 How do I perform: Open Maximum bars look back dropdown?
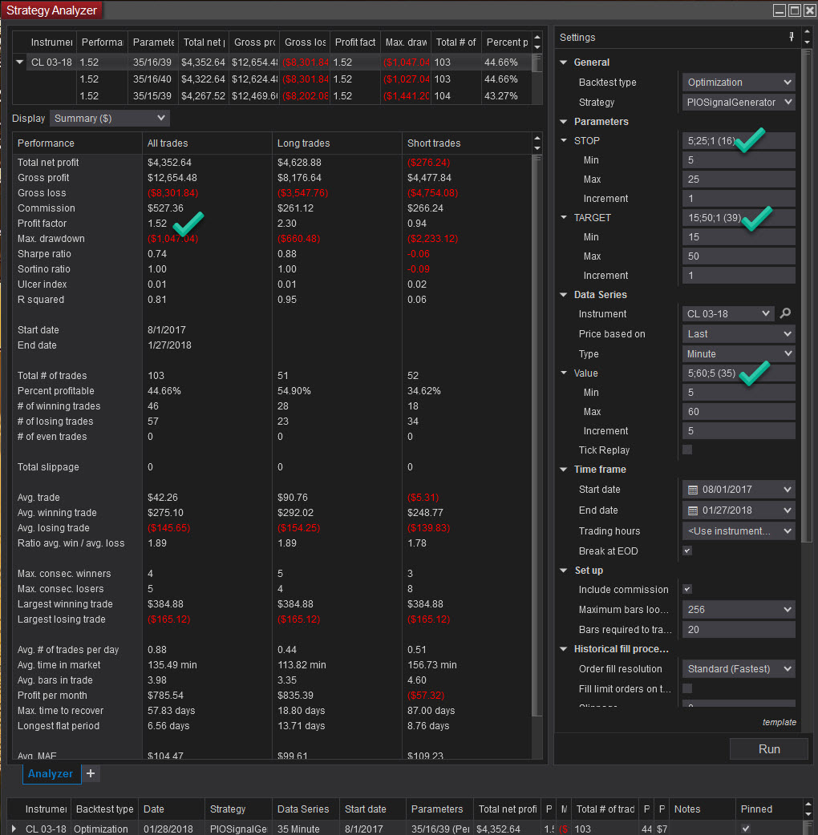point(739,609)
